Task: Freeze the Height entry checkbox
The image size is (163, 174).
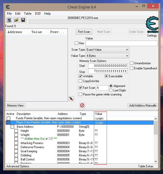Action: 16,131
